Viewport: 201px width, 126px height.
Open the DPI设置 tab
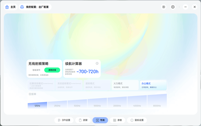tap(64, 120)
